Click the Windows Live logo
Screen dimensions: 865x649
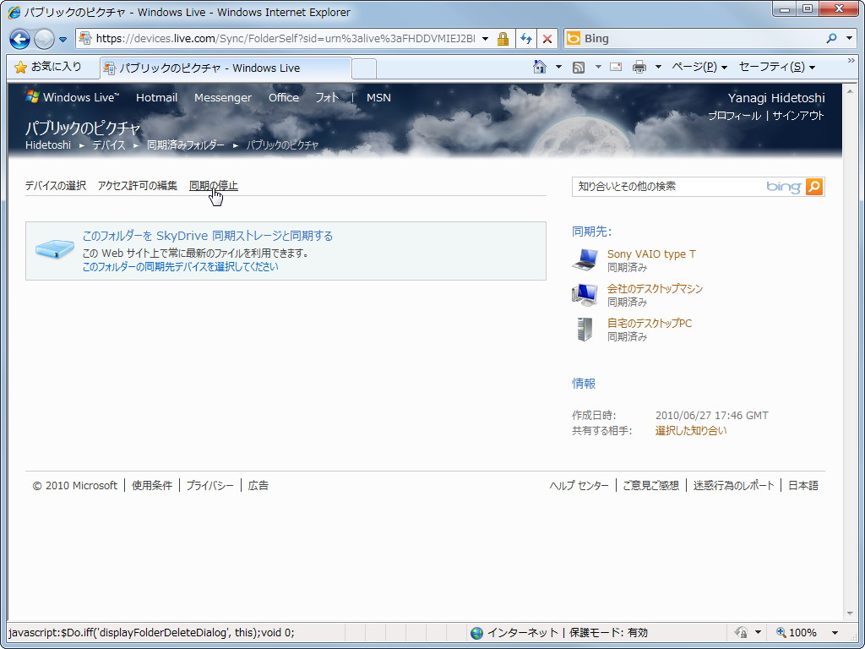click(73, 97)
